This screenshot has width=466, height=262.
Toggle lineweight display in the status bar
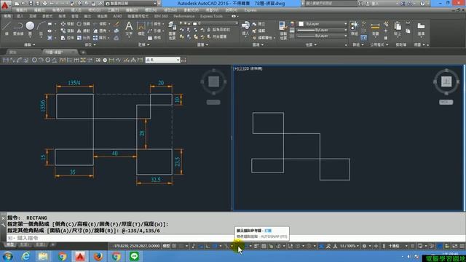[256, 246]
